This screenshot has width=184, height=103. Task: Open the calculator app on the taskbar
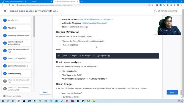coord(45,101)
